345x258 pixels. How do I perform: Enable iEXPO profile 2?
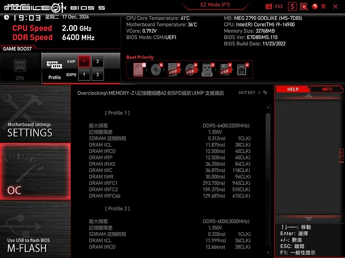97,75
